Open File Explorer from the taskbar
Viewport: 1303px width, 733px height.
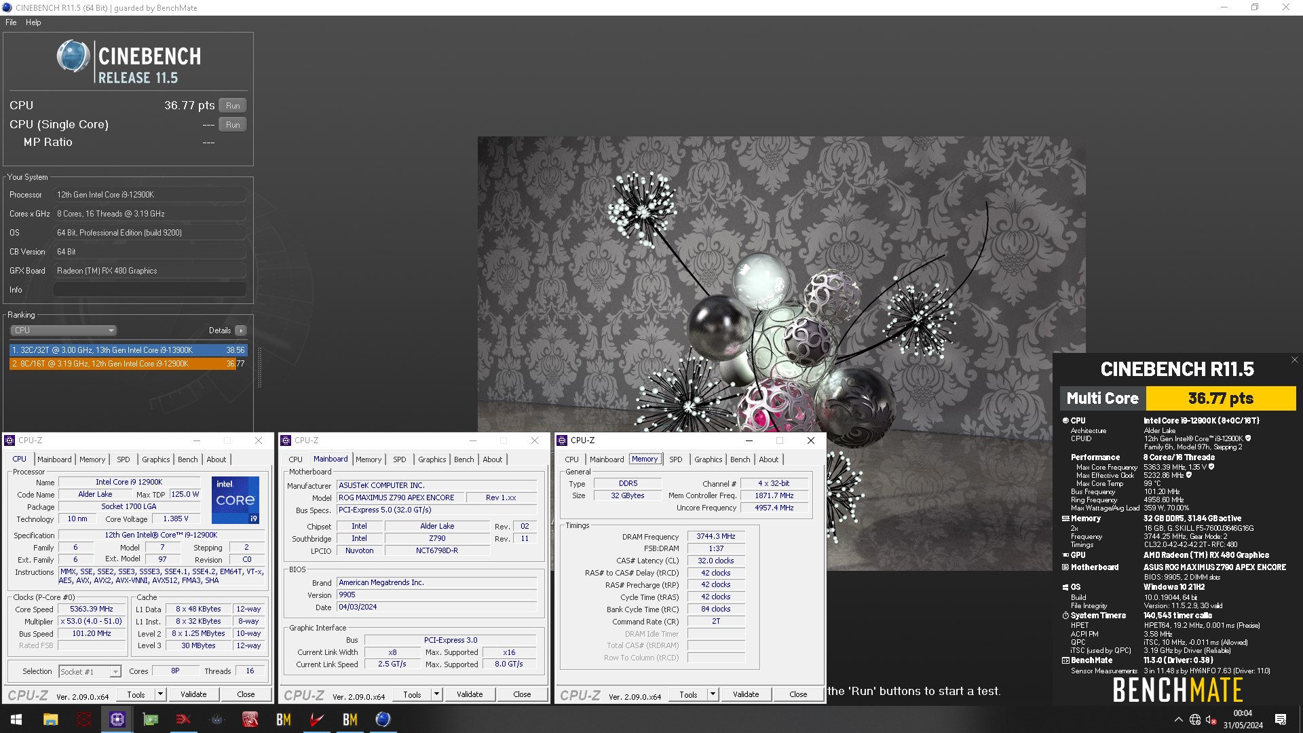(x=51, y=719)
